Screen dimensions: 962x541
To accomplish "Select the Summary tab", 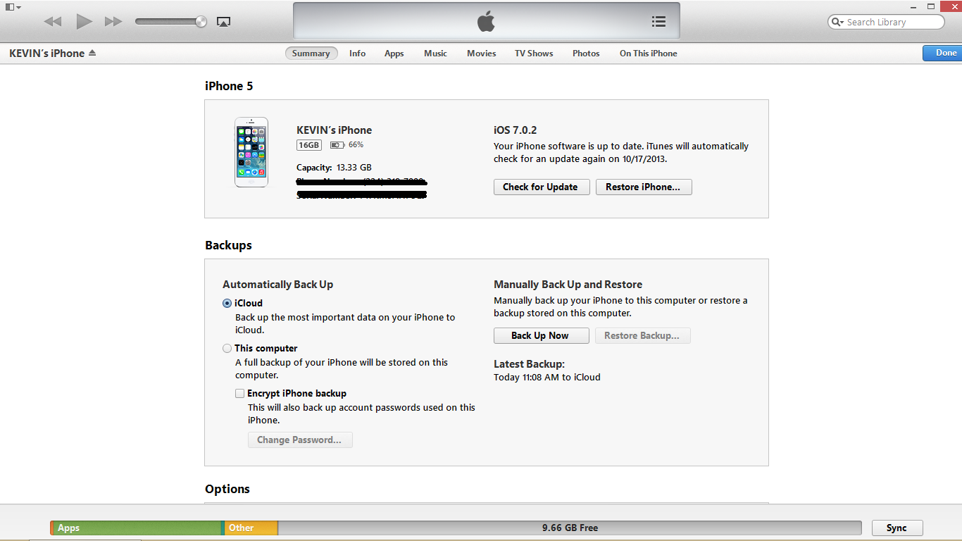I will click(311, 54).
